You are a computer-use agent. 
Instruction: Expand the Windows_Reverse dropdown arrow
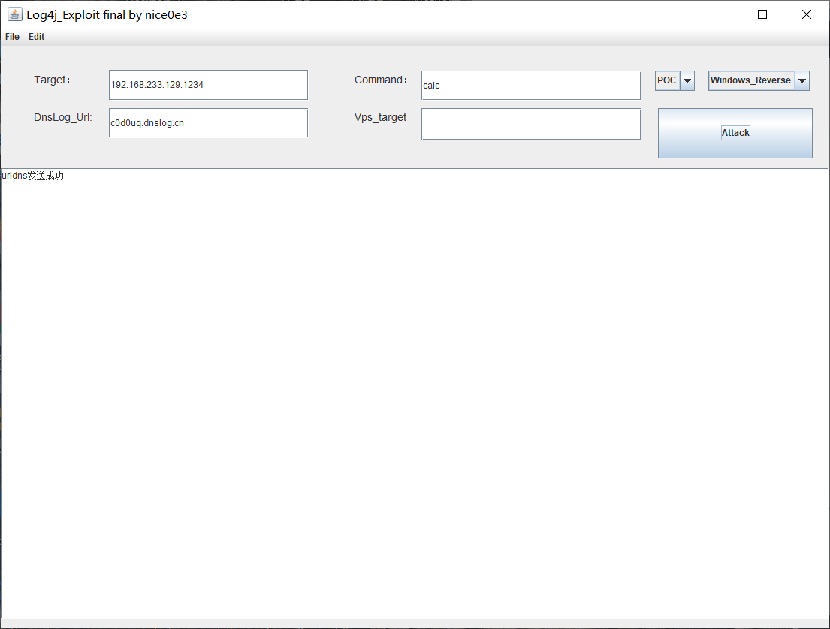click(802, 80)
